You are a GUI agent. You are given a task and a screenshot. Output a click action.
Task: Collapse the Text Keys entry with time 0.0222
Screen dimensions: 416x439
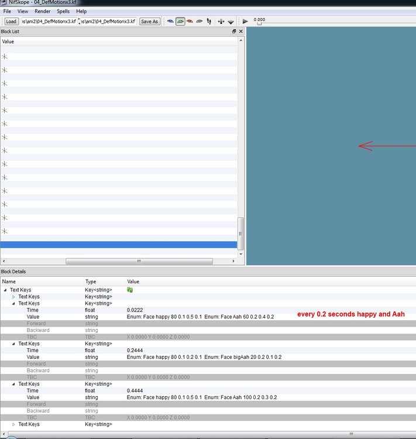13,303
